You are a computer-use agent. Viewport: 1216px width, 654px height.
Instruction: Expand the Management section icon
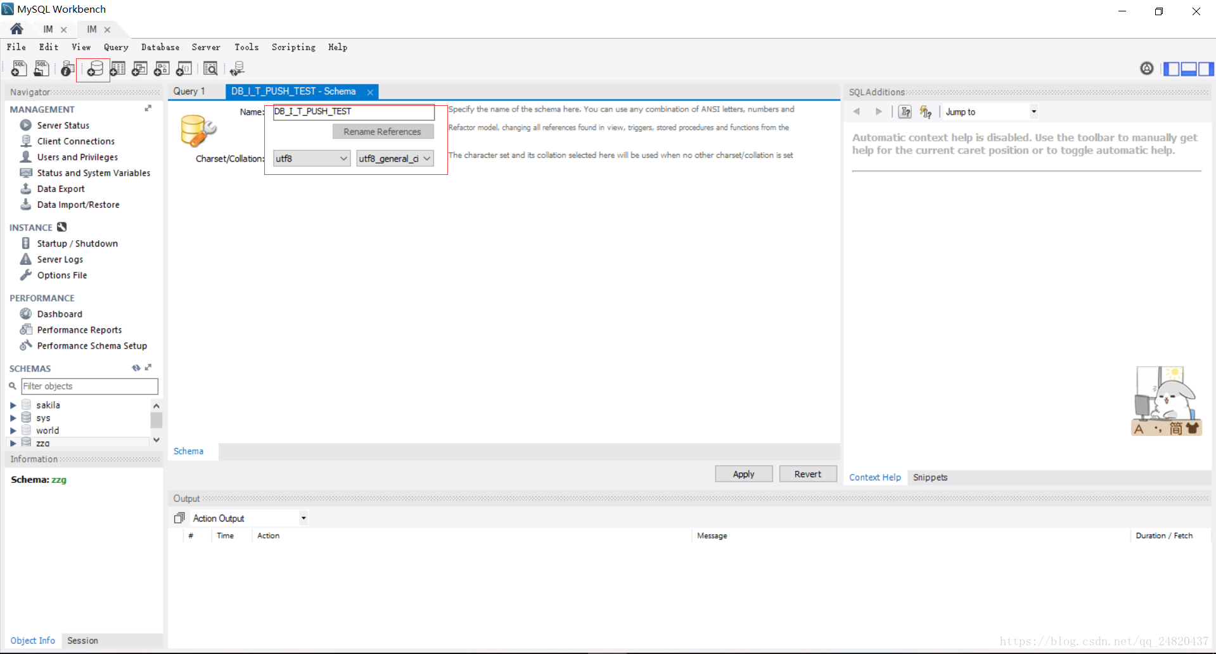point(148,108)
